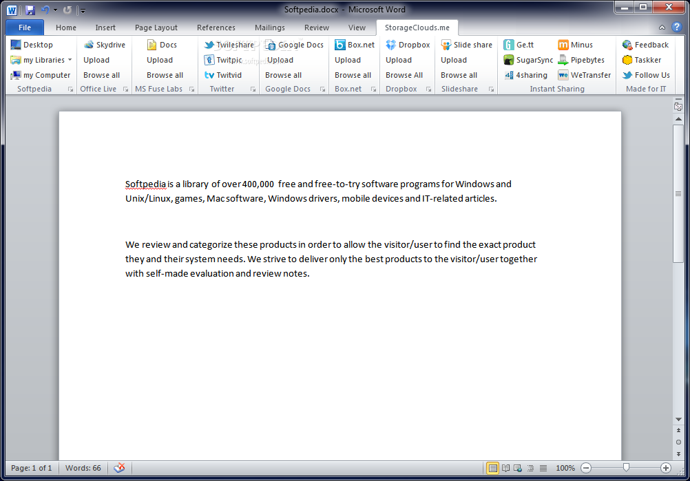The image size is (690, 481).
Task: Share via Pipebytes
Action: pos(581,60)
